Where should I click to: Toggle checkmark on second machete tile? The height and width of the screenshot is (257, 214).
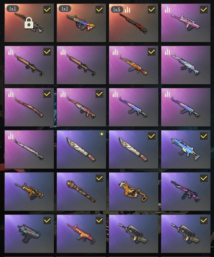pos(152,136)
